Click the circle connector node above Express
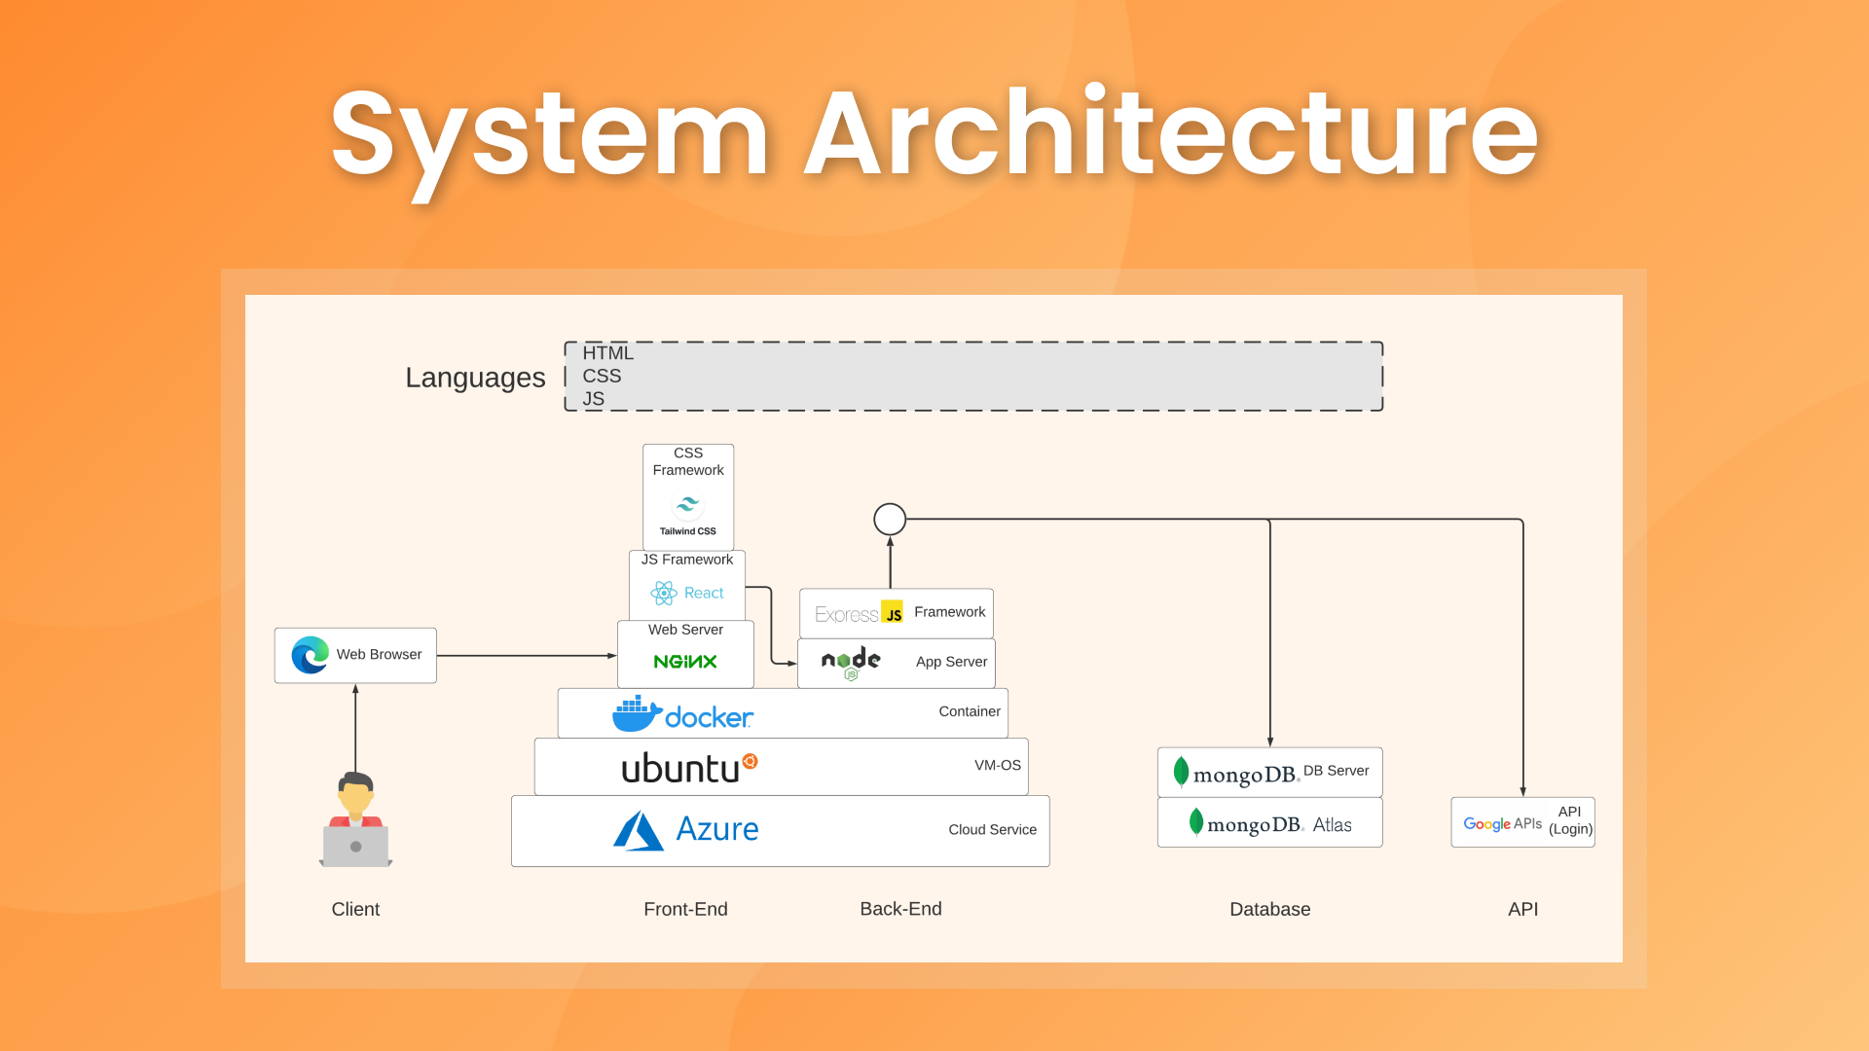 pyautogui.click(x=890, y=520)
